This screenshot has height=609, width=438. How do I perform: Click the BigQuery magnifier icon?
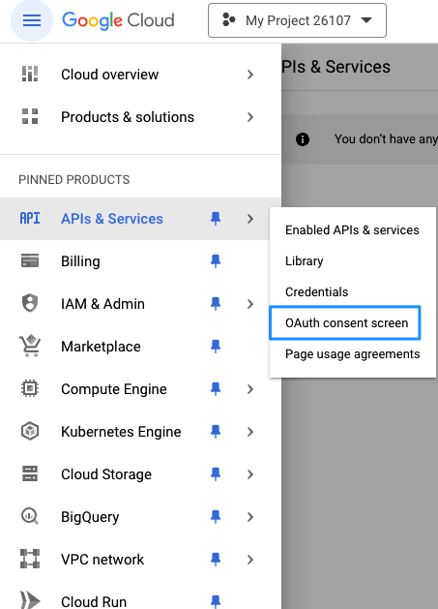[30, 517]
